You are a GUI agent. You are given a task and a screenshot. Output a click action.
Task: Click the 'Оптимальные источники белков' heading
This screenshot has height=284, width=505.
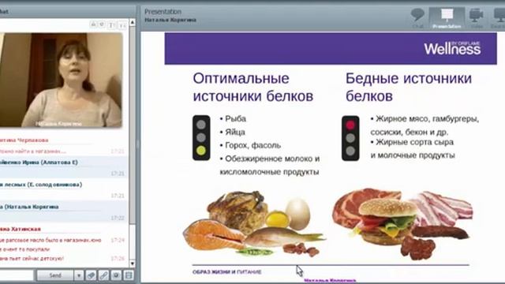click(x=253, y=88)
